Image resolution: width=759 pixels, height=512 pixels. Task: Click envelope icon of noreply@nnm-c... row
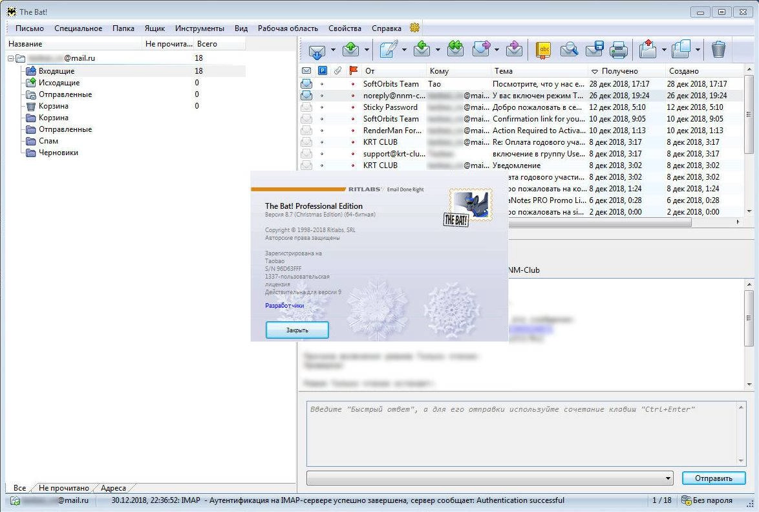pyautogui.click(x=306, y=95)
